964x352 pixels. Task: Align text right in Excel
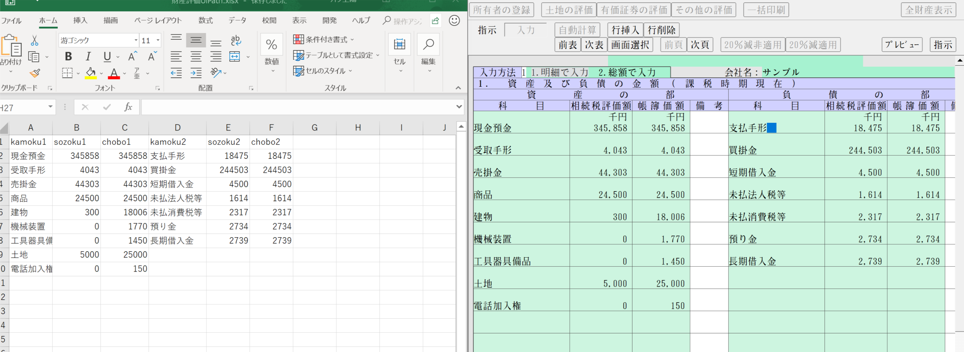(x=216, y=57)
